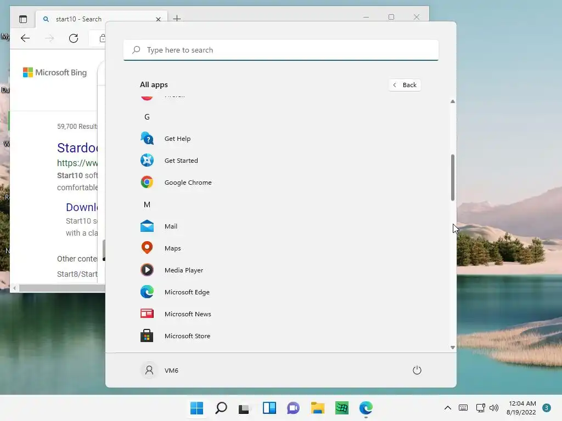This screenshot has width=562, height=421.
Task: Go back in the Edge browser
Action: (25, 38)
